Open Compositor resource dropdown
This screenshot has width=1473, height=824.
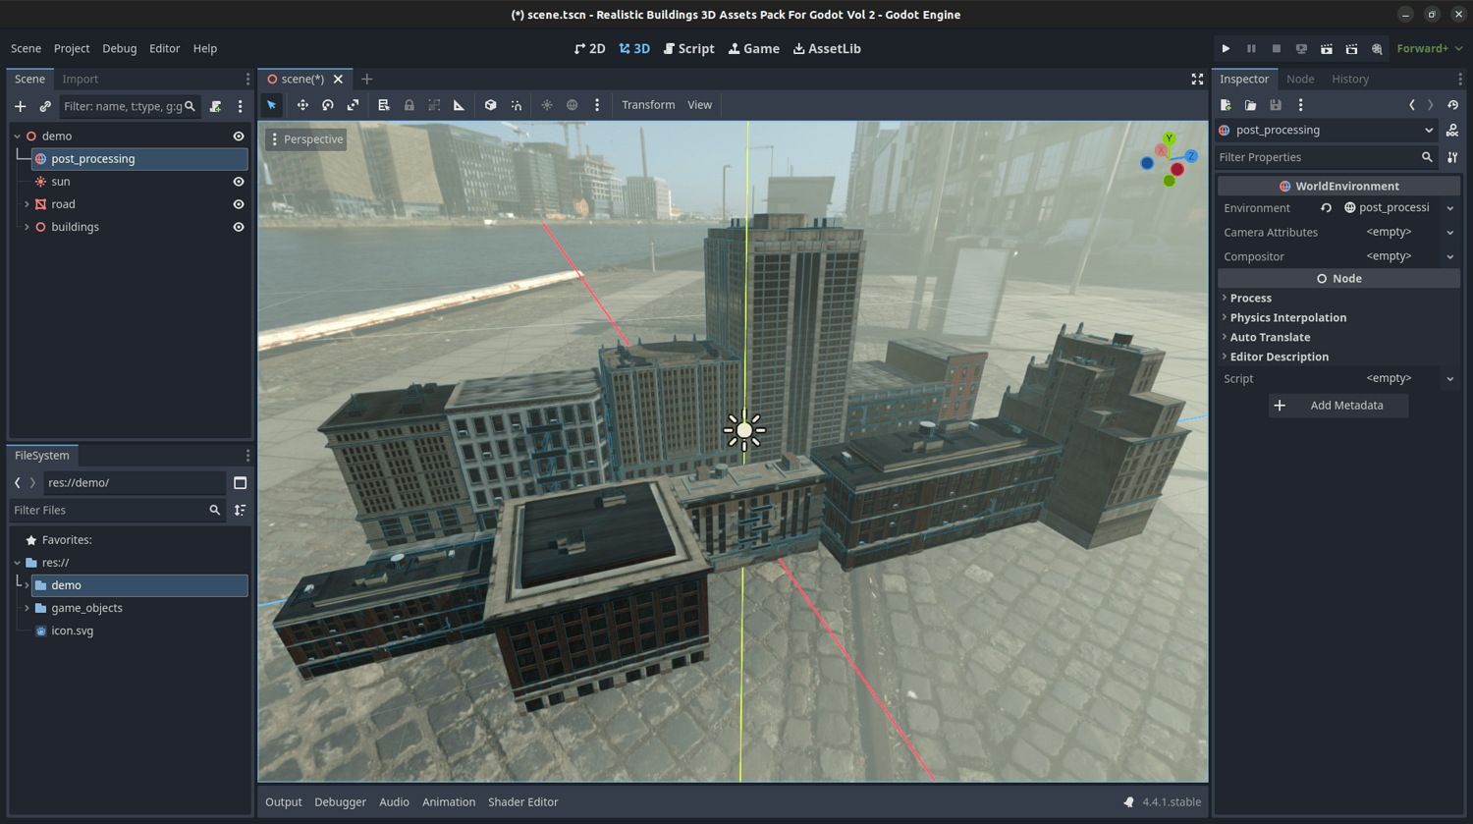(x=1450, y=256)
